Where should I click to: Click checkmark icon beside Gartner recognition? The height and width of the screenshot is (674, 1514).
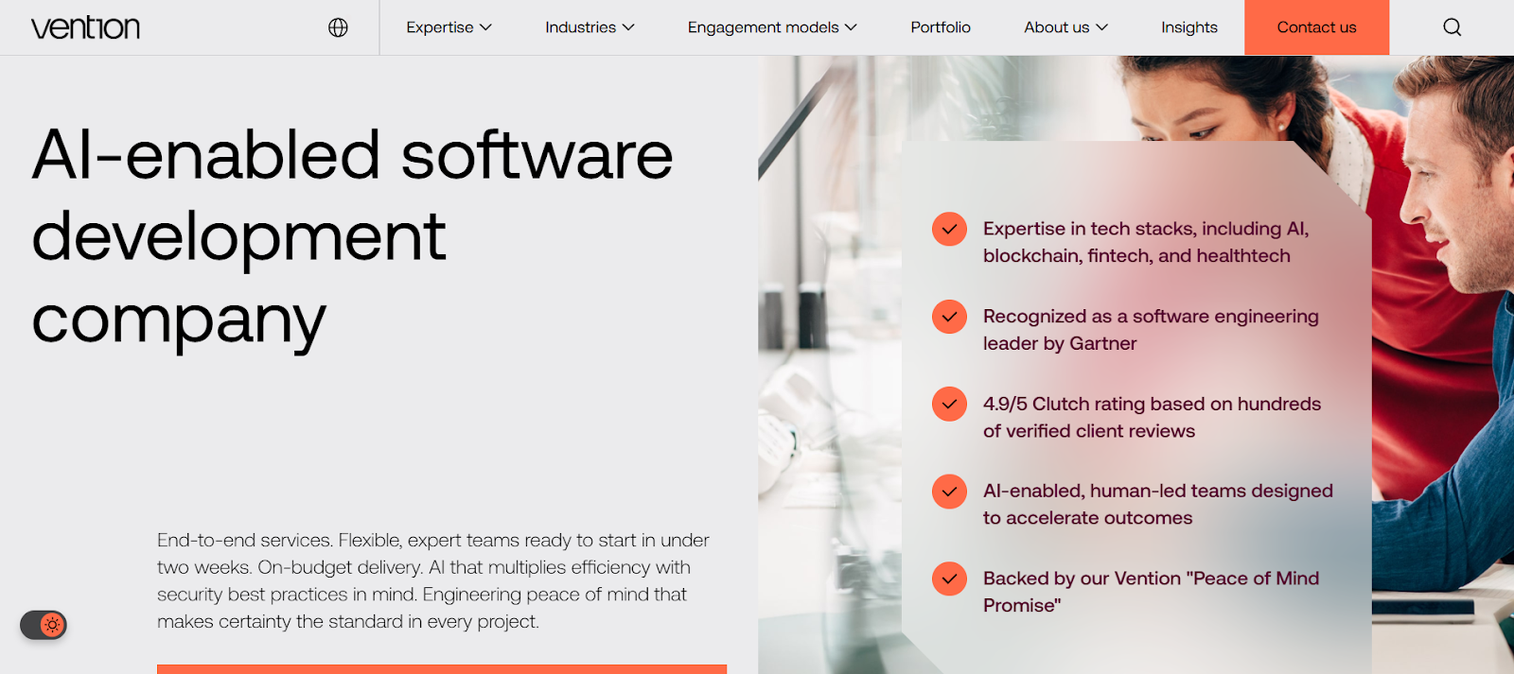[x=949, y=317]
